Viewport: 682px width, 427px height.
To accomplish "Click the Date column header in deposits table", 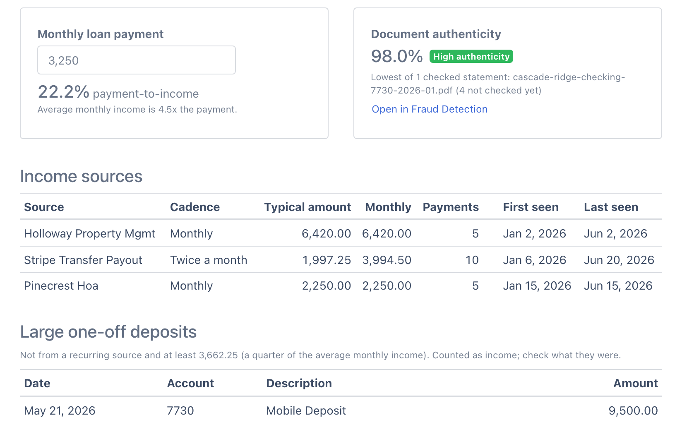I will tap(37, 383).
